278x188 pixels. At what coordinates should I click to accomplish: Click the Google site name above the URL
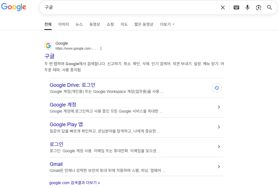pyautogui.click(x=62, y=44)
